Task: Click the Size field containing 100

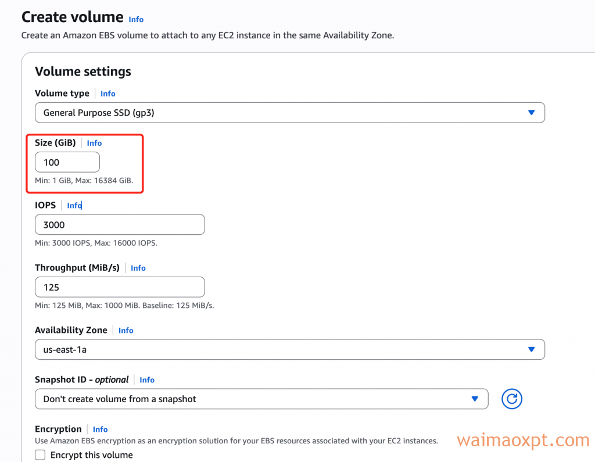Action: (67, 162)
